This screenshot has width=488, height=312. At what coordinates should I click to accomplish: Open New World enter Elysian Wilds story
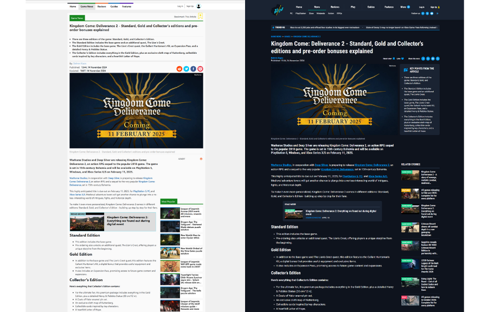click(182, 239)
